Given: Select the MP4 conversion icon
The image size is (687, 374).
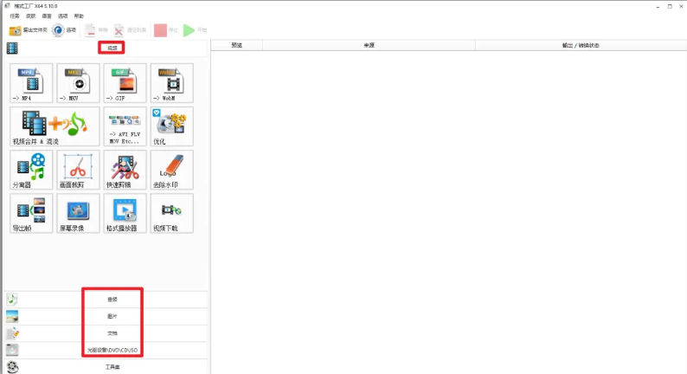Looking at the screenshot, I should click(x=31, y=83).
